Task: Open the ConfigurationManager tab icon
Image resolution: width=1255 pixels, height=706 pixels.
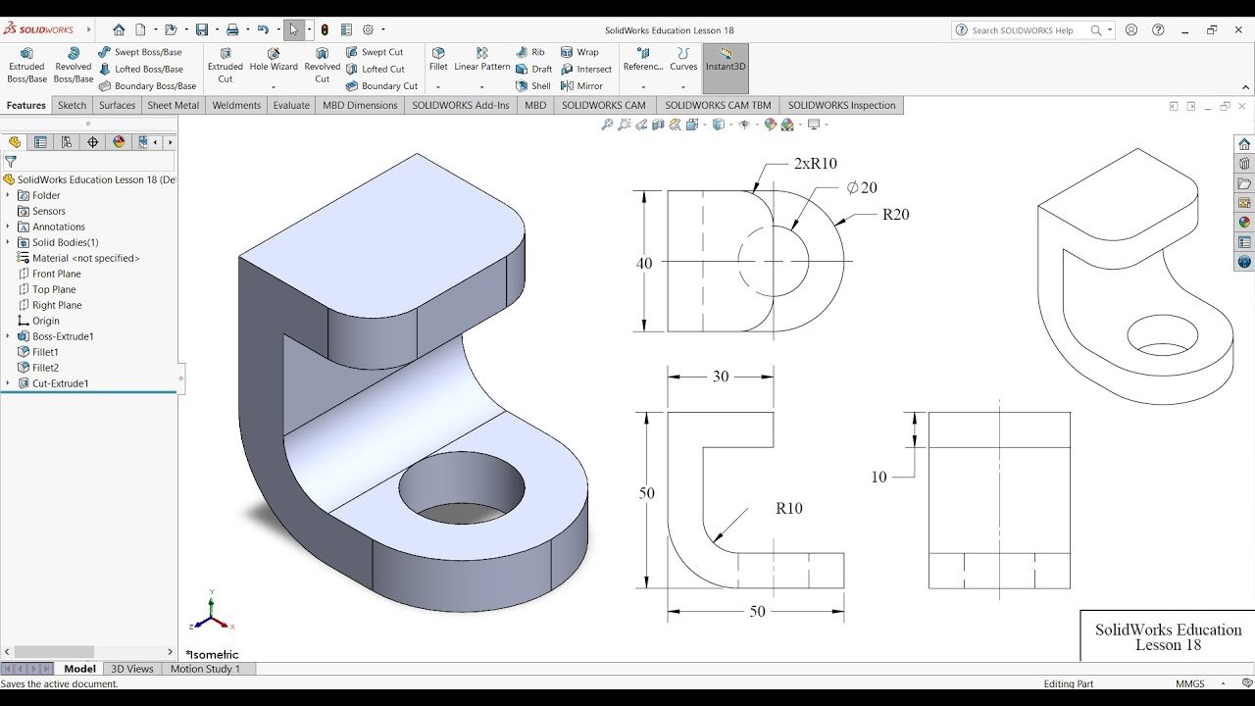Action: point(67,142)
